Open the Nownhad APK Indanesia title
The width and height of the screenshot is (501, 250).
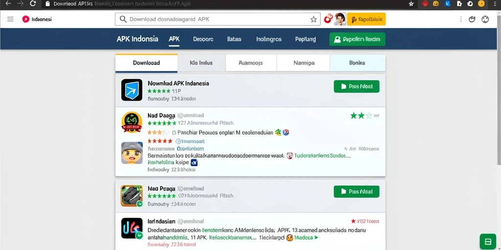pyautogui.click(x=178, y=83)
